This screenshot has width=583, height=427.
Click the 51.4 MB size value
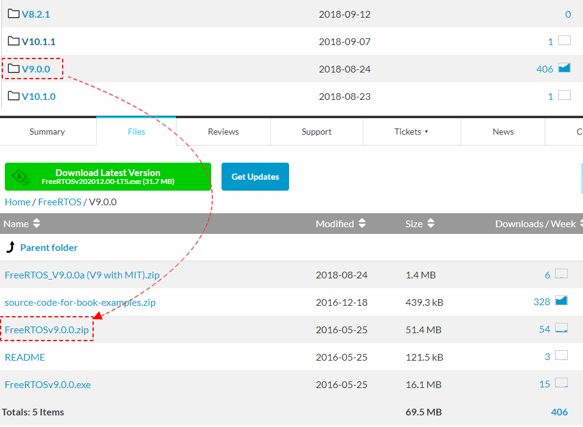pos(424,330)
